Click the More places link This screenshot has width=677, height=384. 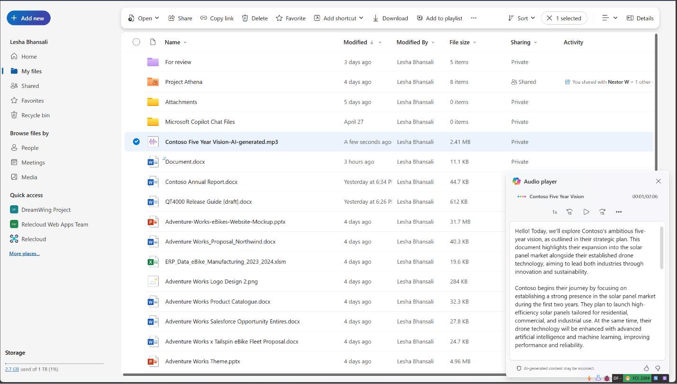(25, 253)
